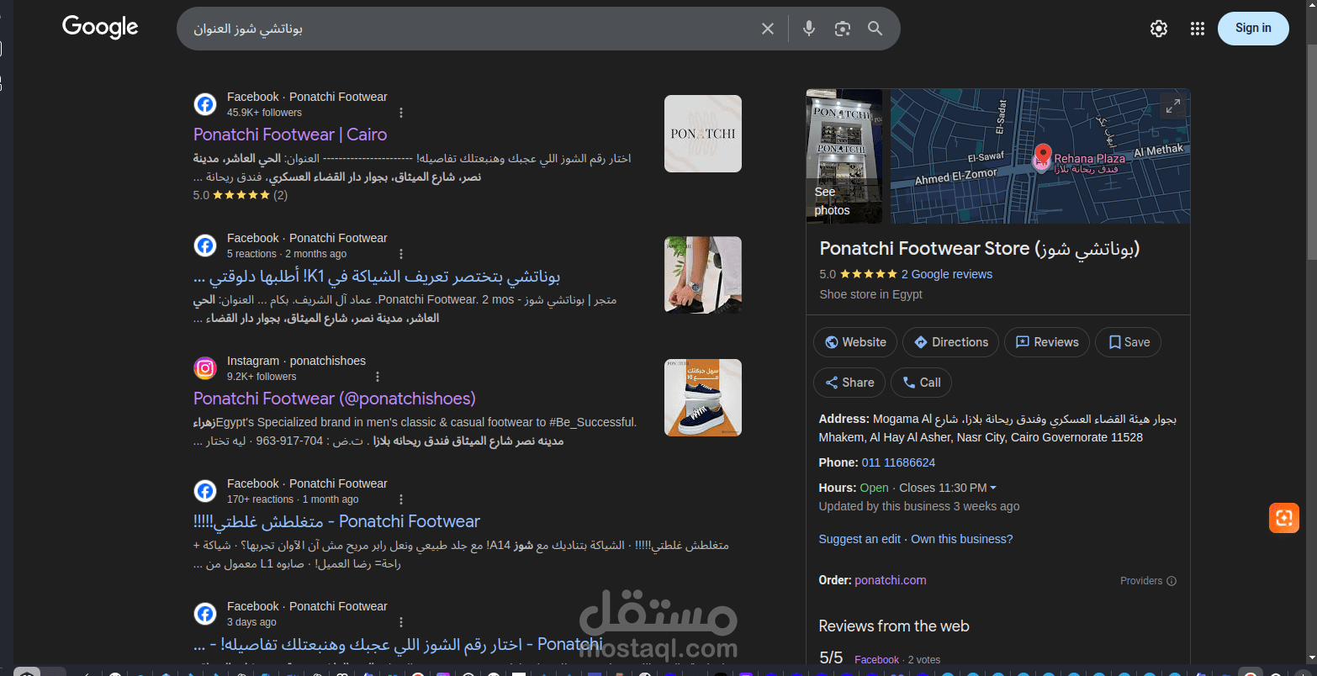Click into the search query field
This screenshot has height=676, width=1317.
(x=471, y=29)
